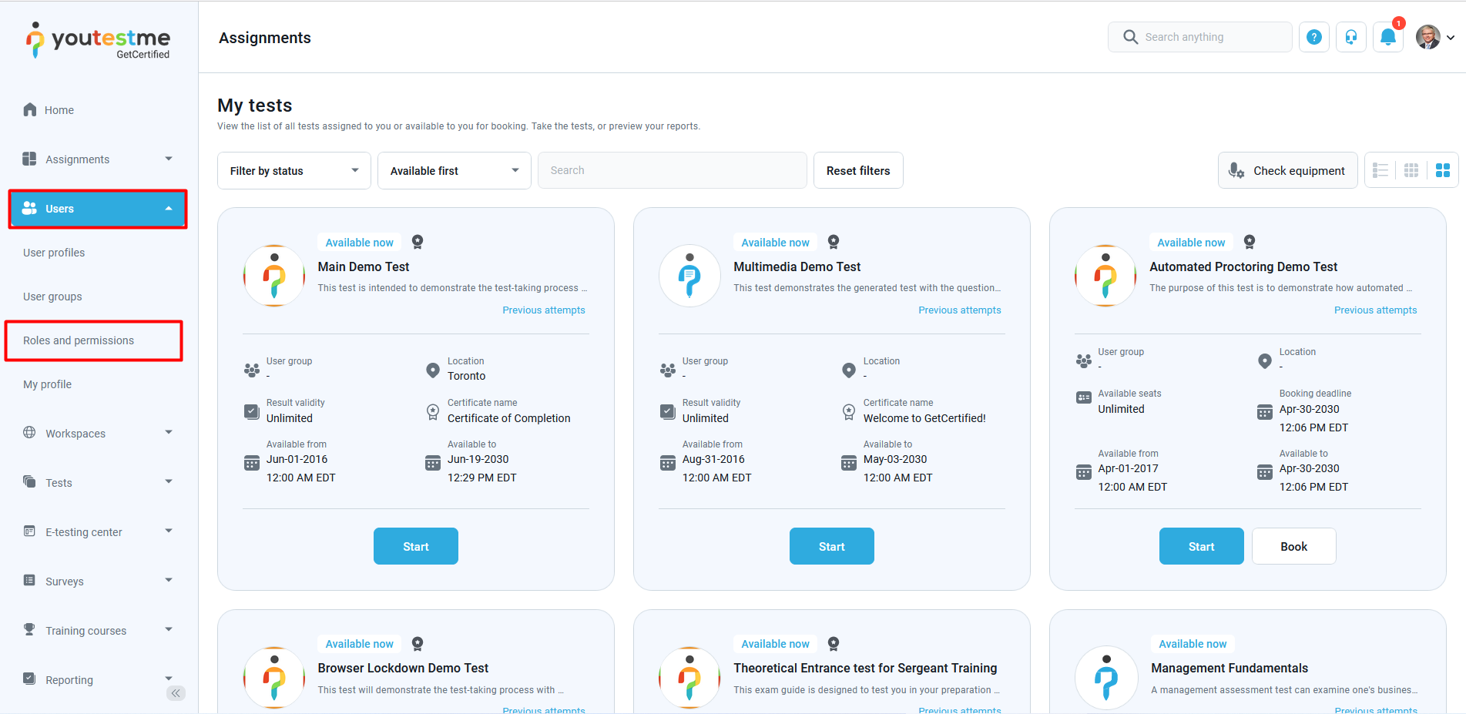Click the headset support icon
1466x714 pixels.
1351,37
